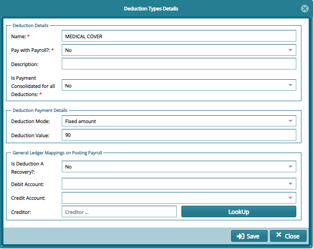
Task: Click the Deduction Value field
Action: (x=179, y=135)
